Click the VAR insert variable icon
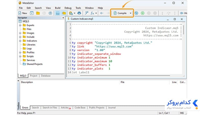The image size is (204, 115). pyautogui.click(x=86, y=13)
